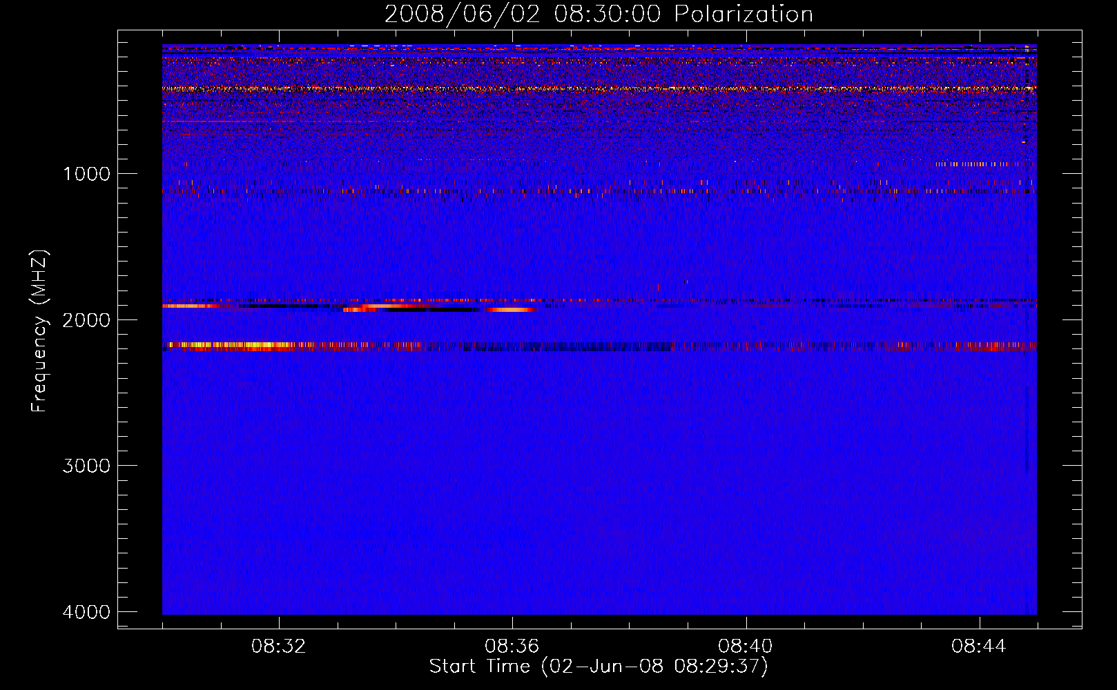Click the 'Start Time (02-Jun-08 08:29:37)' label
1117x690 pixels.
point(599,667)
